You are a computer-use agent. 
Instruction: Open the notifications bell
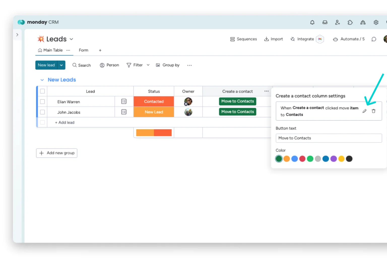[x=312, y=22]
